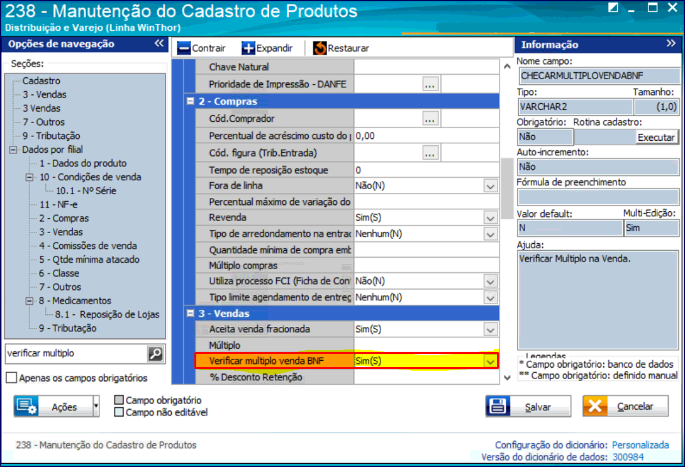Open Aceita venda fracionada dropdown
Image resolution: width=685 pixels, height=467 pixels.
491,329
